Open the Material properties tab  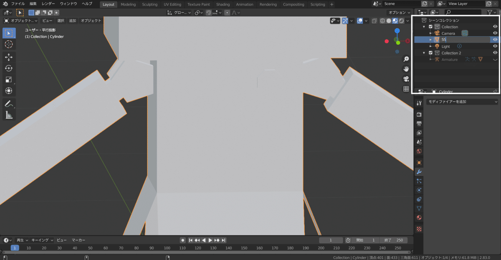tap(419, 218)
